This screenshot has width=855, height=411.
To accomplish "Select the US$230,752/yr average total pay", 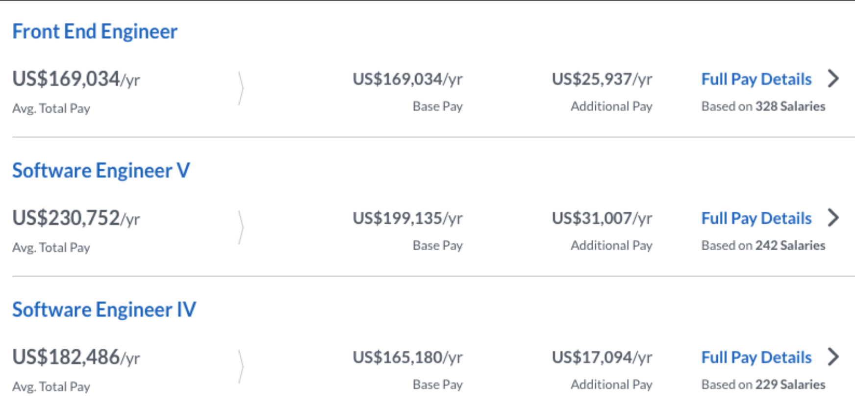I will [76, 218].
